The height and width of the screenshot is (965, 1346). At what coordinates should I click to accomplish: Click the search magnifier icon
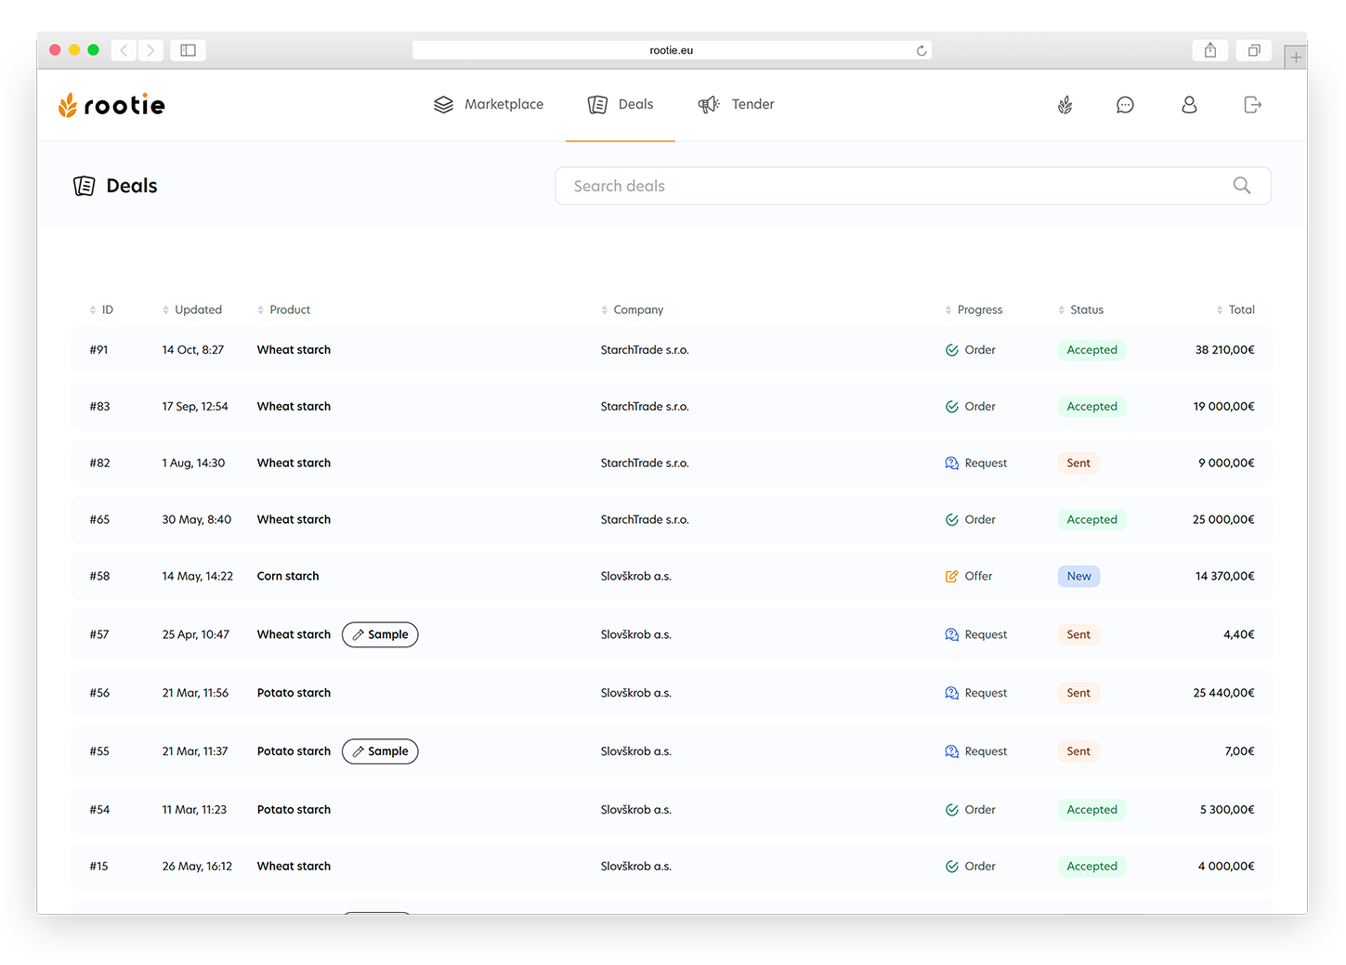pyautogui.click(x=1241, y=186)
